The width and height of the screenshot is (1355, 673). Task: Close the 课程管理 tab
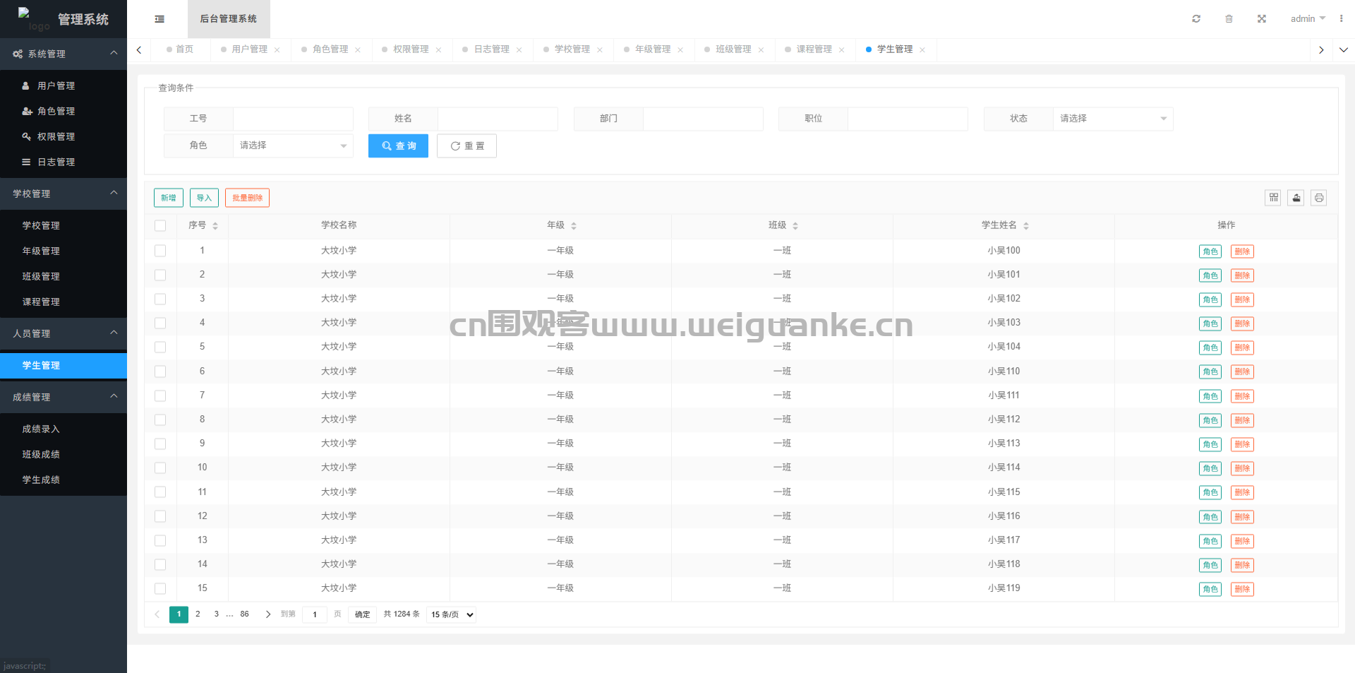tap(841, 49)
